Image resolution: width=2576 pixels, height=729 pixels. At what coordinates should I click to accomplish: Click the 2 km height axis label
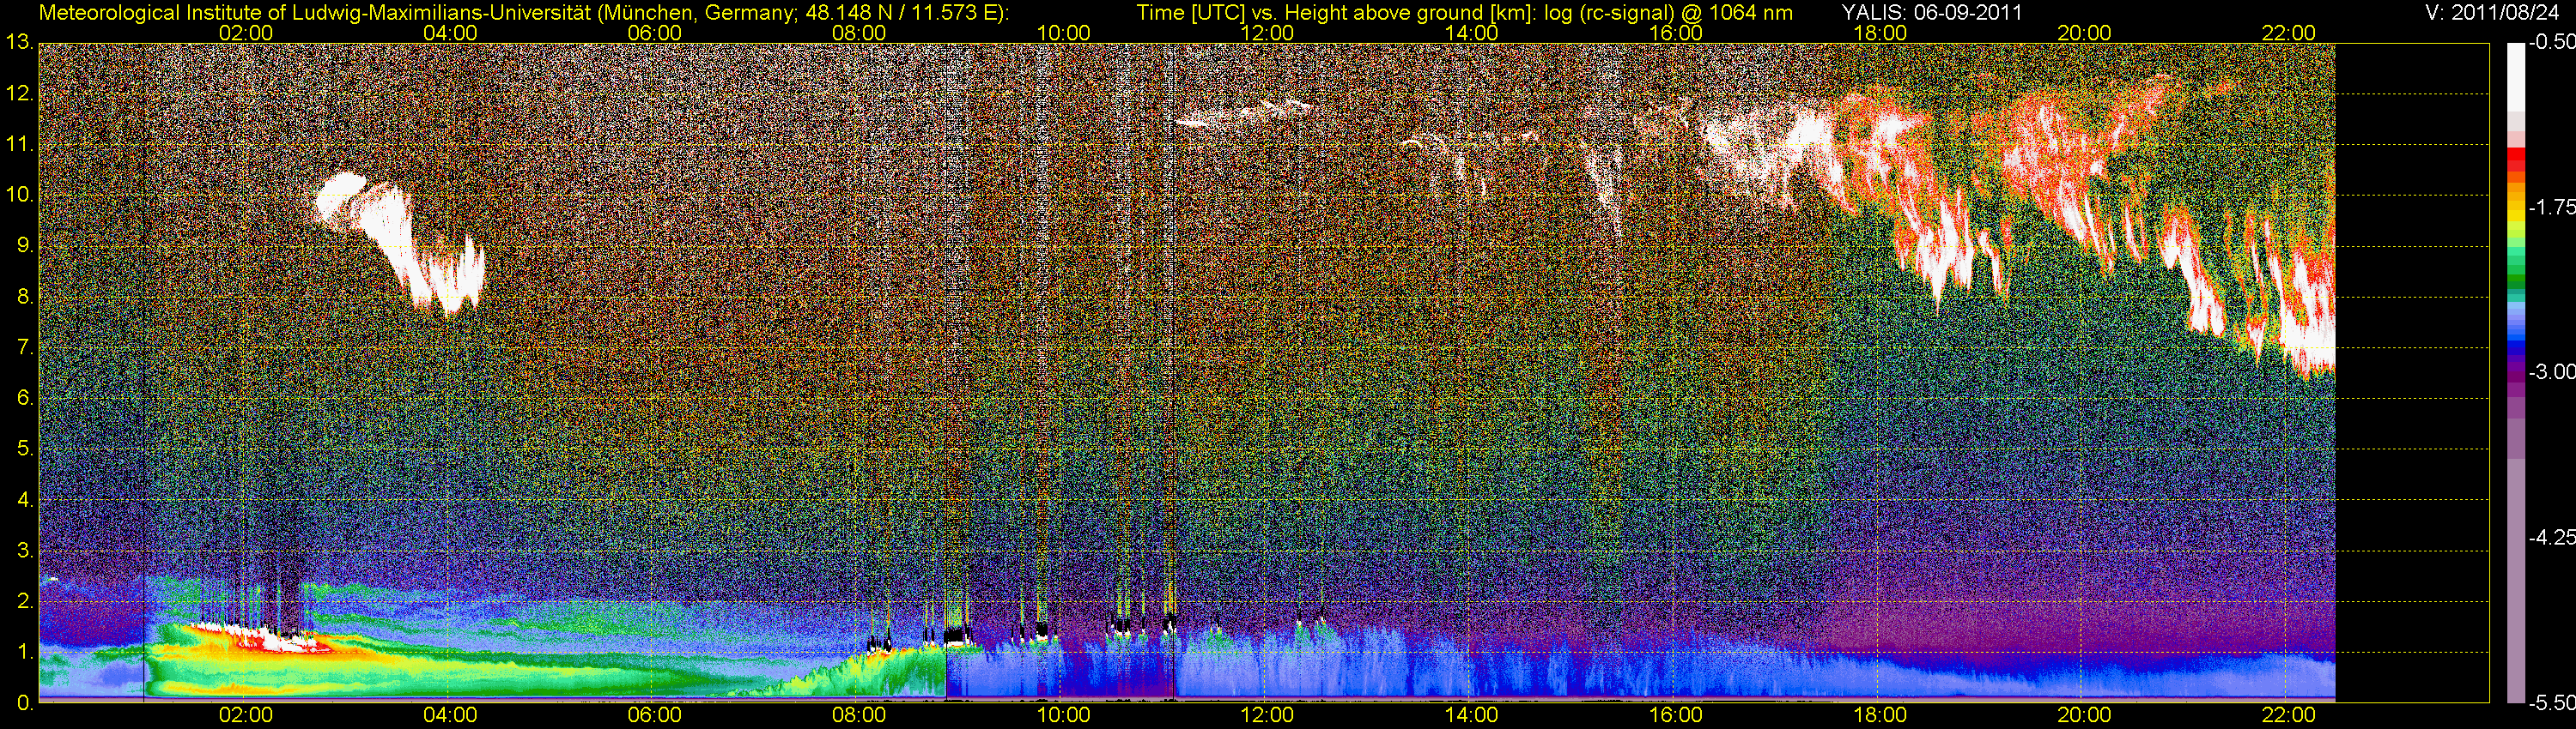25,601
